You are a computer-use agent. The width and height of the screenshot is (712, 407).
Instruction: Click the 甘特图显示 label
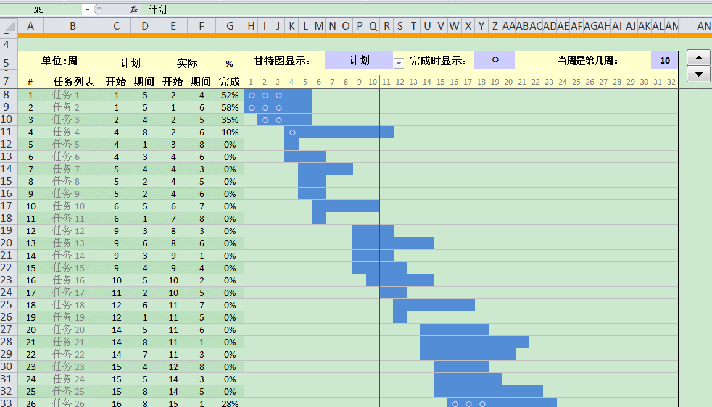pyautogui.click(x=282, y=61)
